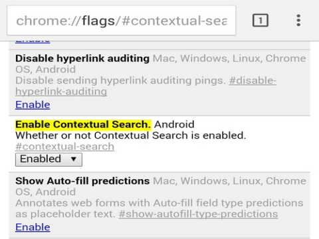Image resolution: width=319 pixels, height=239 pixels.
Task: Open the #disable-hyperlink-auditing anchor link
Action: coord(146,86)
